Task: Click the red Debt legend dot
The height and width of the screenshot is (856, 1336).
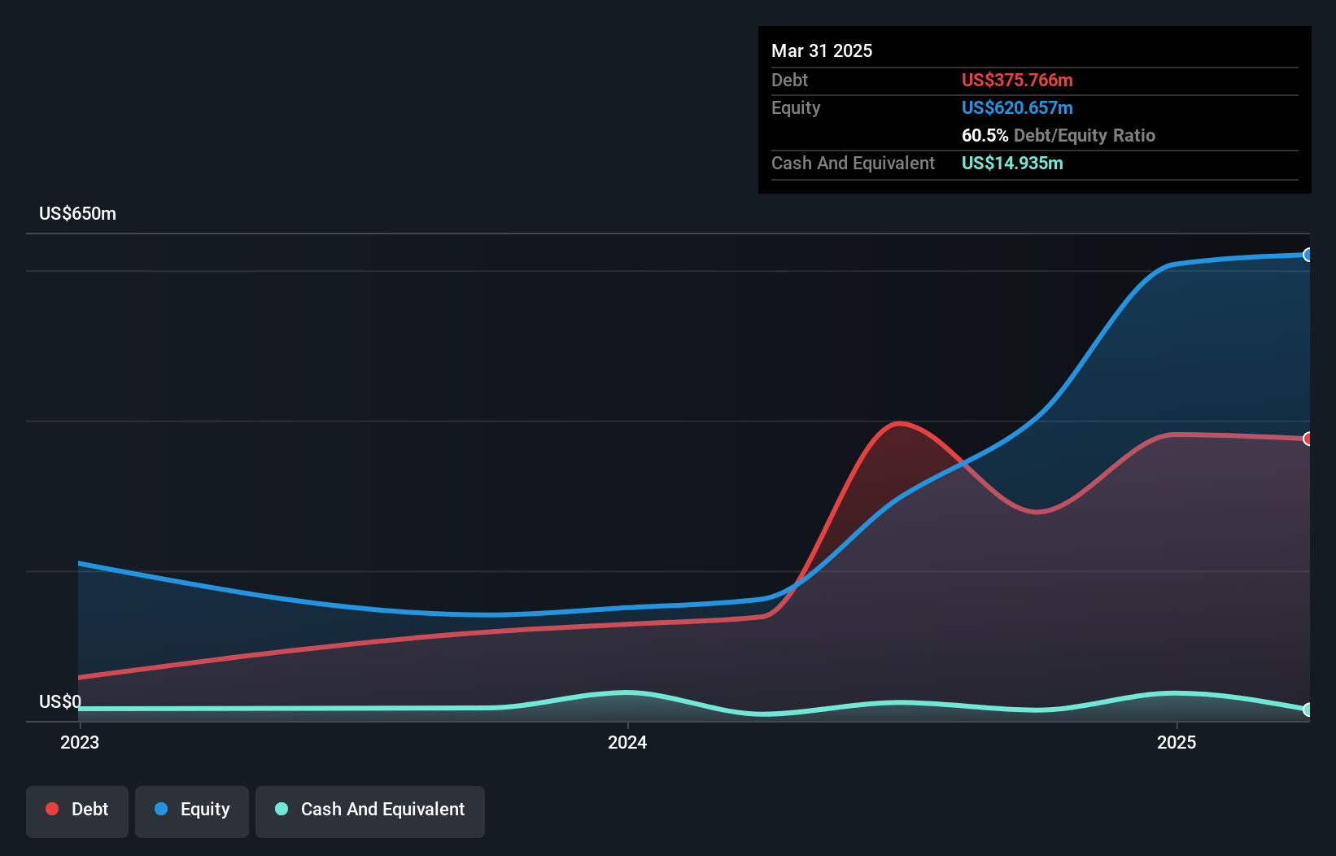Action: (50, 809)
